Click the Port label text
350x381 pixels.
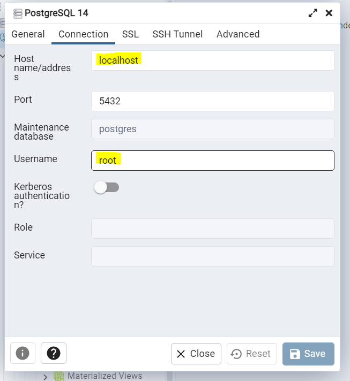[23, 100]
